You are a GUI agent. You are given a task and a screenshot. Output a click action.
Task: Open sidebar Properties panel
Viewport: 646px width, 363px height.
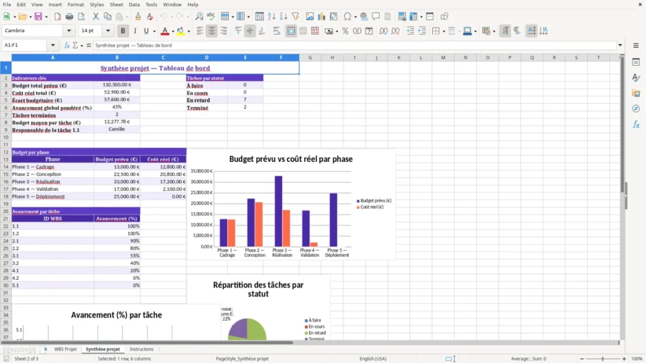[636, 62]
